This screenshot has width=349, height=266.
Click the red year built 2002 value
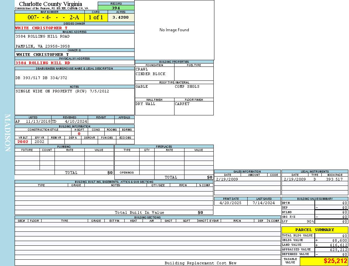(23, 142)
